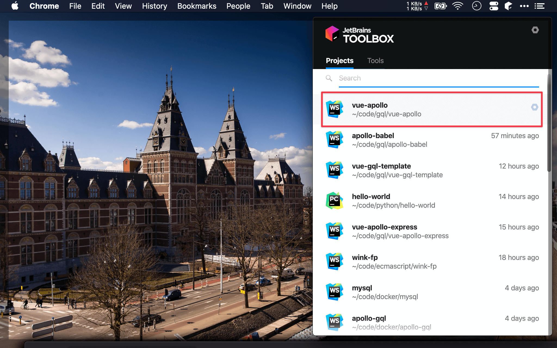Viewport: 557px width, 348px height.
Task: Open the Wi-Fi status menu
Action: (458, 6)
